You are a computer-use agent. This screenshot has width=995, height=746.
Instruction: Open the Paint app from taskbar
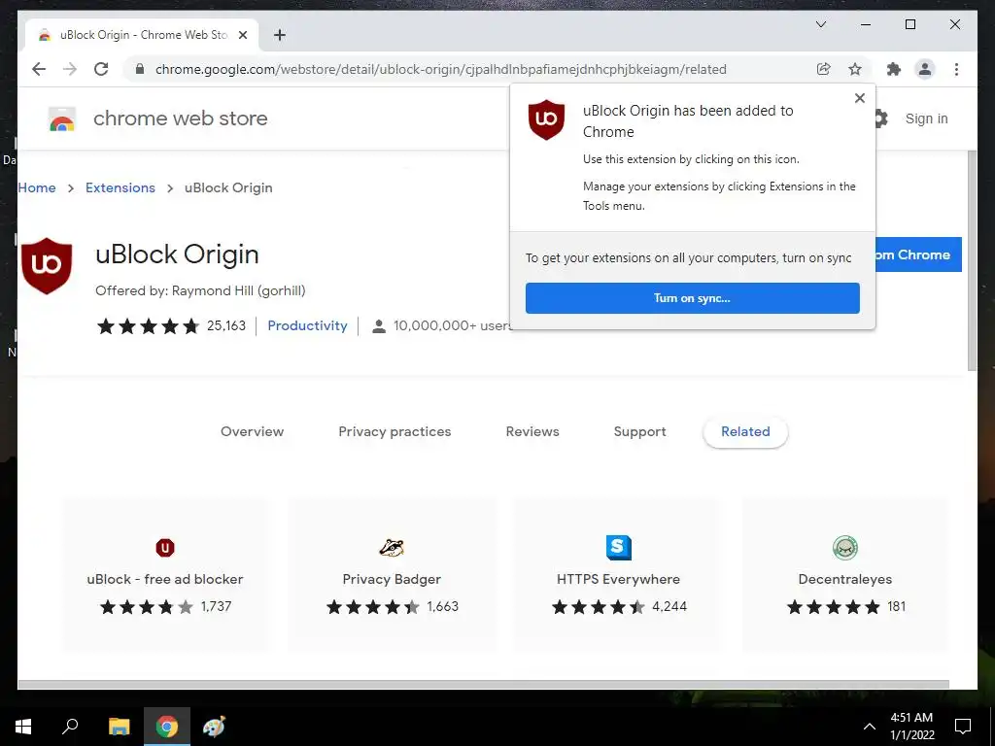[x=214, y=727]
